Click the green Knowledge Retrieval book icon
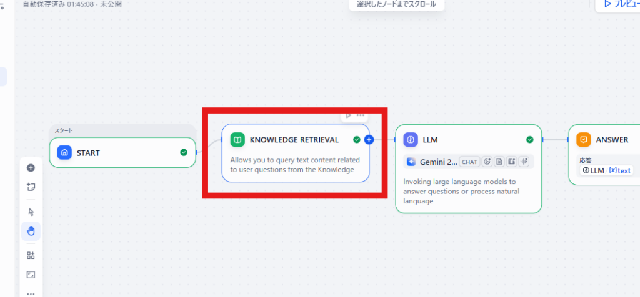 click(x=237, y=140)
